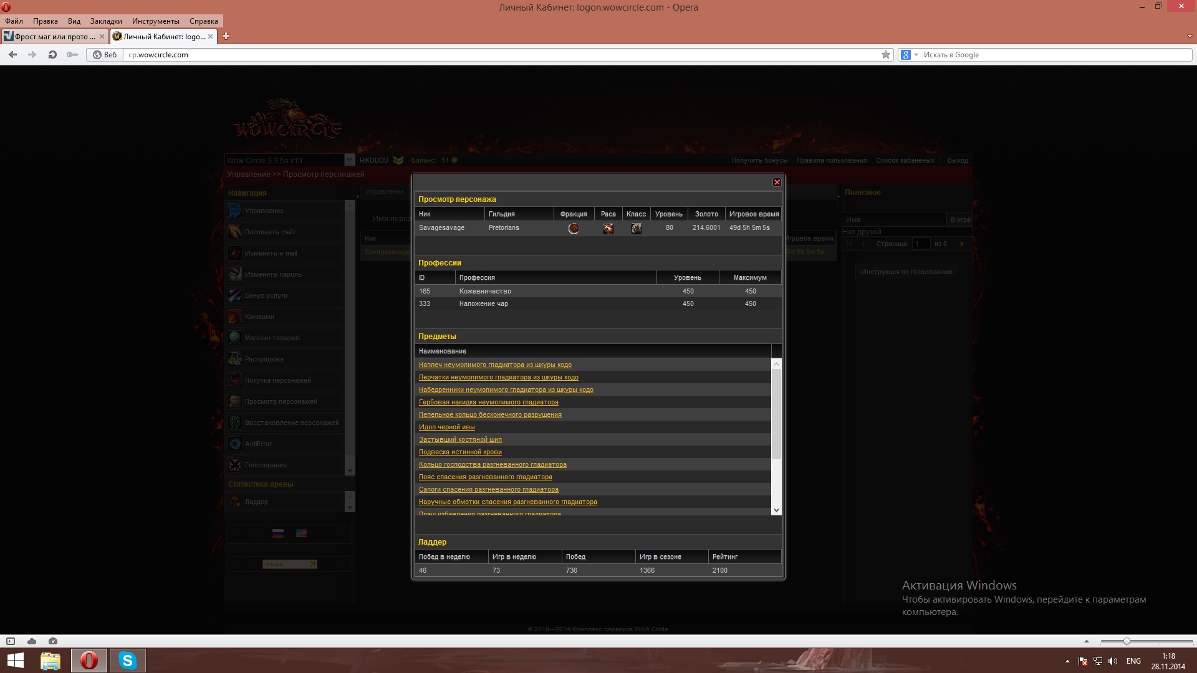Click the Изменить e-mail sidebar icon

235,253
